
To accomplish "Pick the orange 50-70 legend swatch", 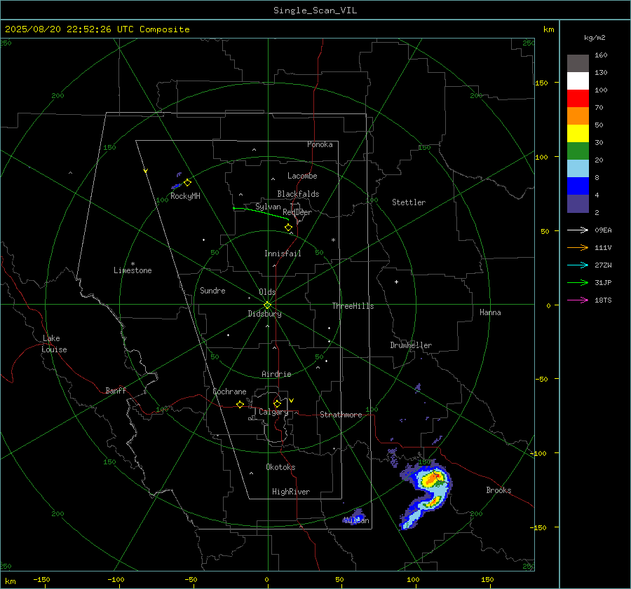I will [578, 116].
